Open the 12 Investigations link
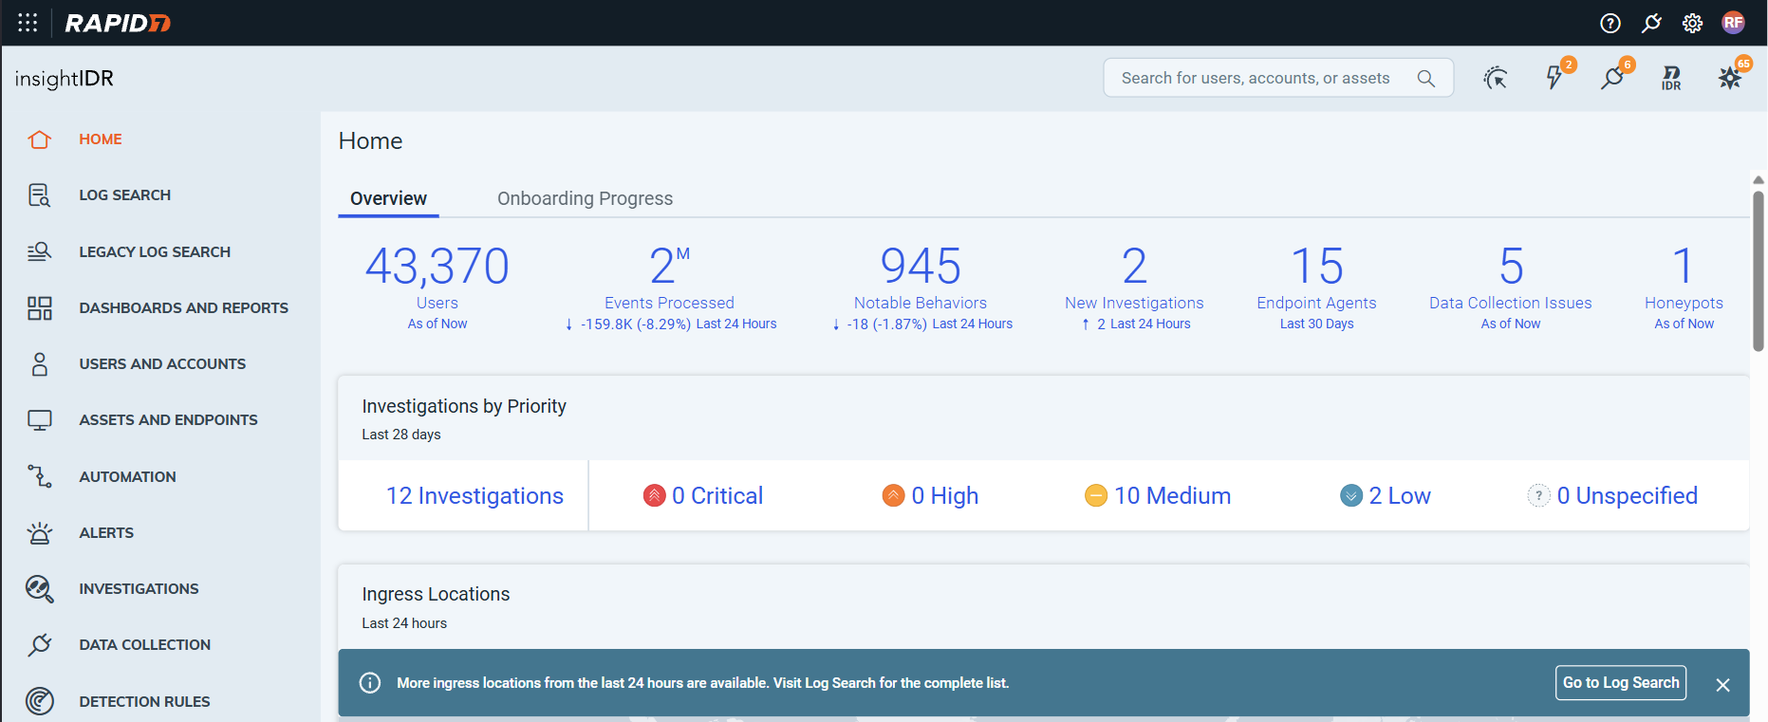 coord(475,496)
